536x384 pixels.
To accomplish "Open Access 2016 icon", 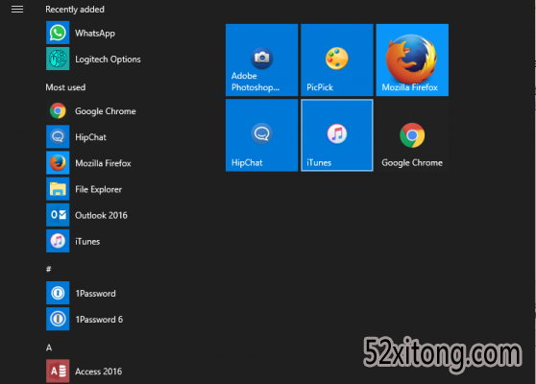I will click(x=58, y=371).
